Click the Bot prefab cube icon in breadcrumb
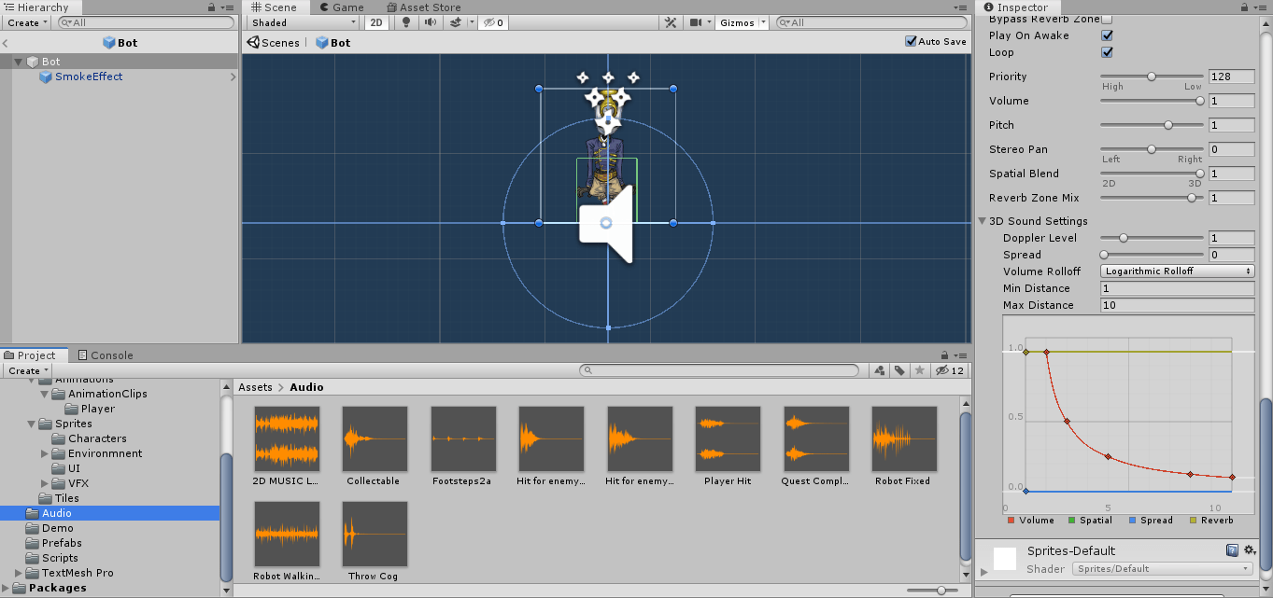 tap(321, 42)
